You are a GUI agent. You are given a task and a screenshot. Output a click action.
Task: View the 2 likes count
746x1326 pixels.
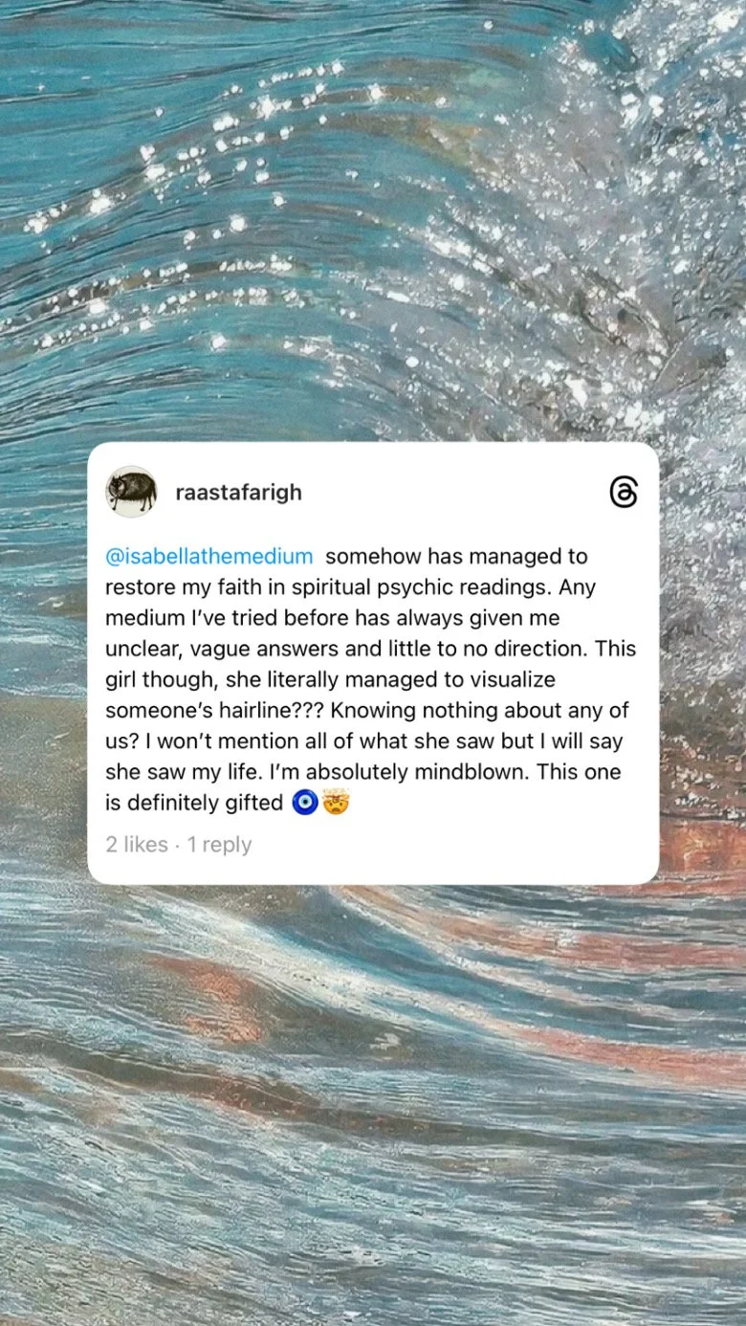click(137, 845)
